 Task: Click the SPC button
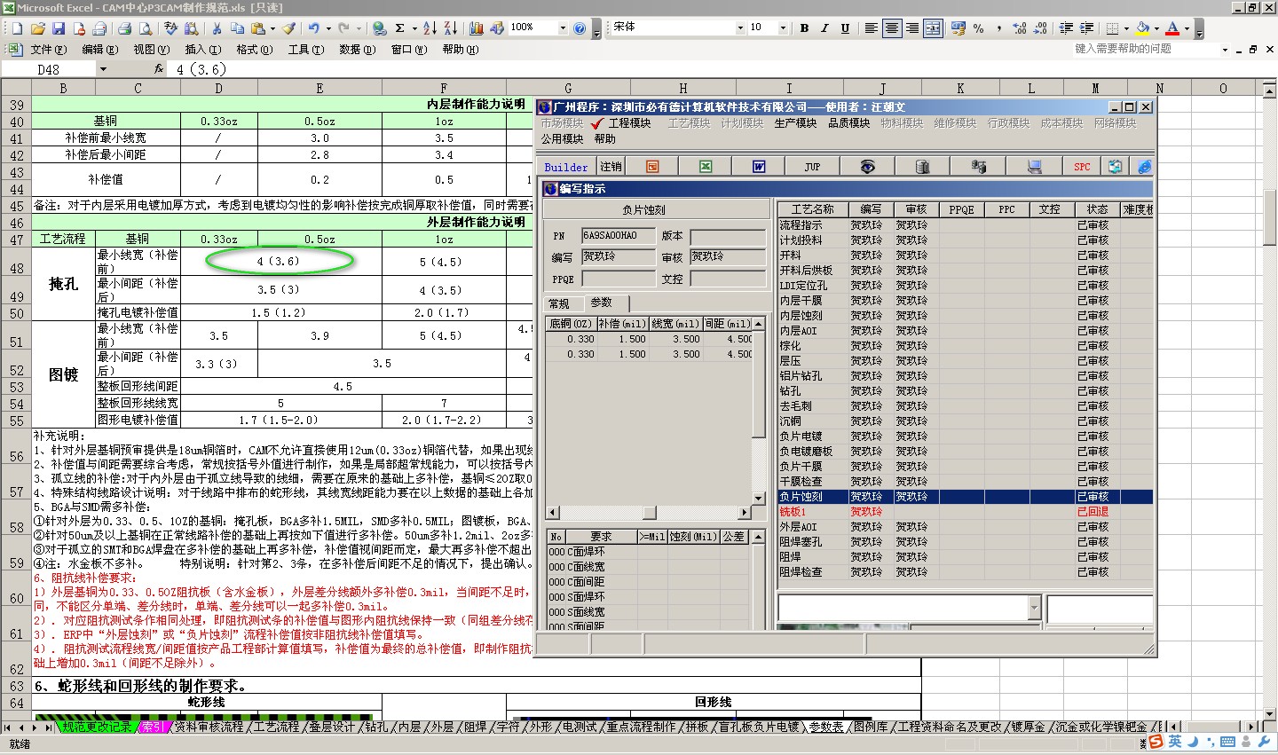(1082, 167)
